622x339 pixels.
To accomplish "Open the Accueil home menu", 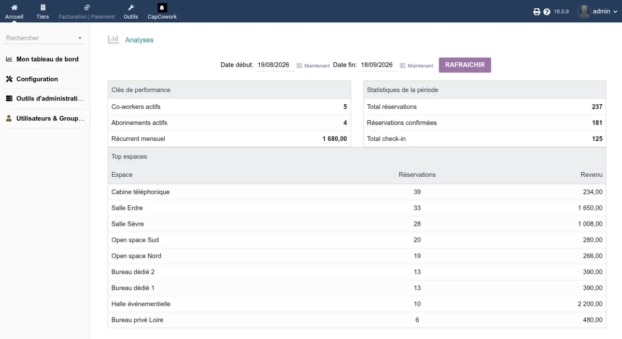I will pyautogui.click(x=14, y=11).
